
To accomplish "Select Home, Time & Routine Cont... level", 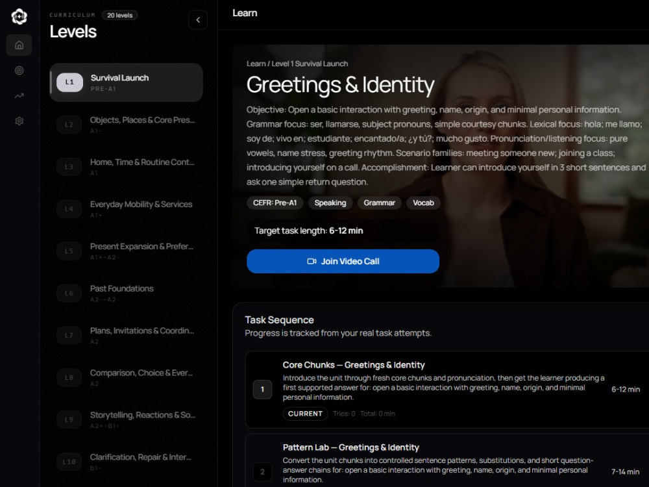I will tap(127, 167).
